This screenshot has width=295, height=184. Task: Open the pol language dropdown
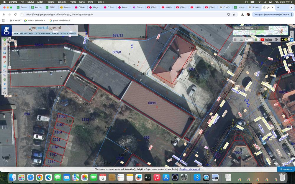(248, 40)
